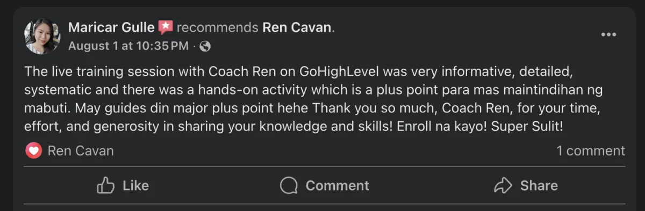Screen dimensions: 645x211
Task: Click the Share arrow icon
Action: tap(503, 185)
